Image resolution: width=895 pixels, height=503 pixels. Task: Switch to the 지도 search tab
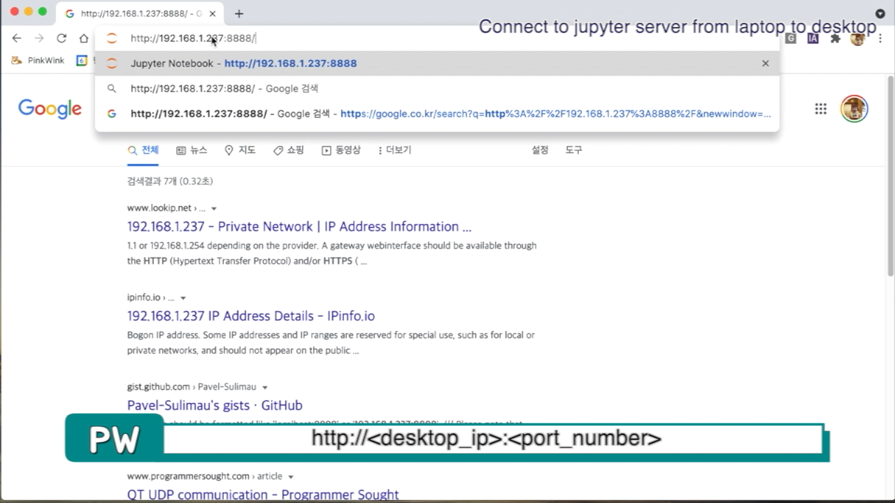point(240,150)
